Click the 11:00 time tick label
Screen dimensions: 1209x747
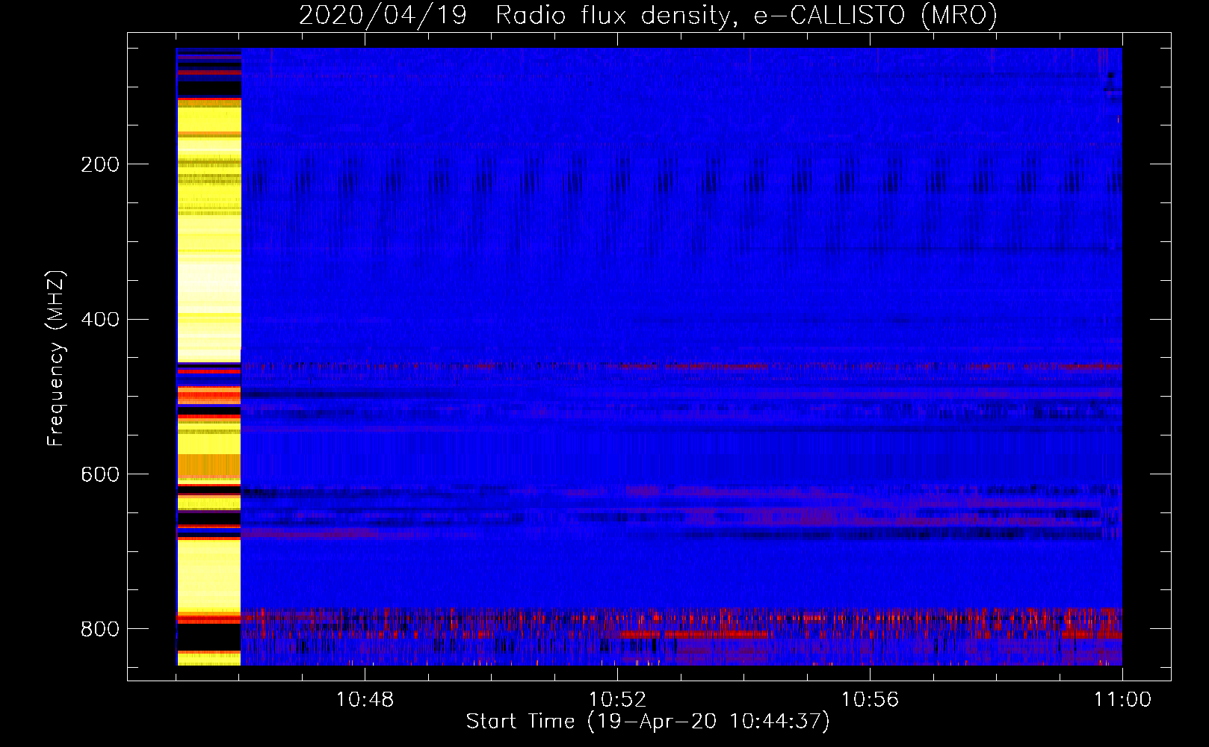tap(1122, 700)
